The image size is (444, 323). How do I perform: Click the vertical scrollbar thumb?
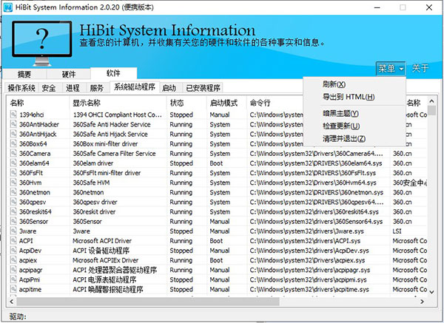click(x=431, y=110)
